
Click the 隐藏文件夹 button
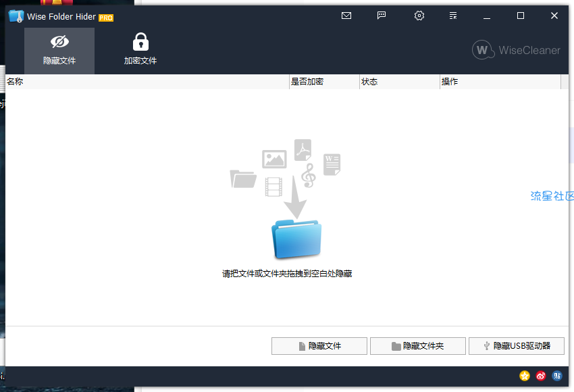(x=418, y=346)
